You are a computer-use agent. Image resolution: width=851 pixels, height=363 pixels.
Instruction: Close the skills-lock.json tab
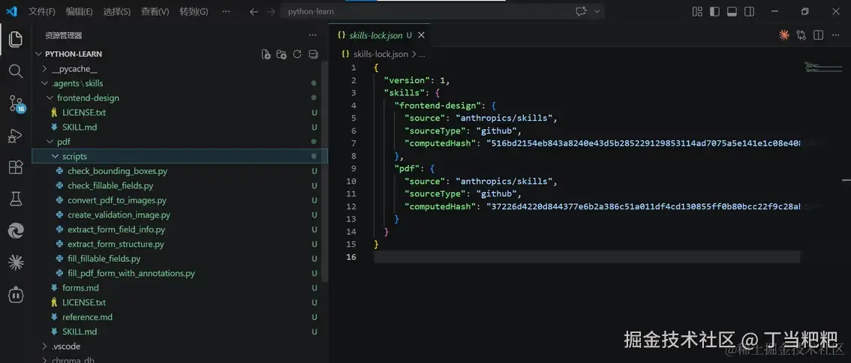click(421, 34)
